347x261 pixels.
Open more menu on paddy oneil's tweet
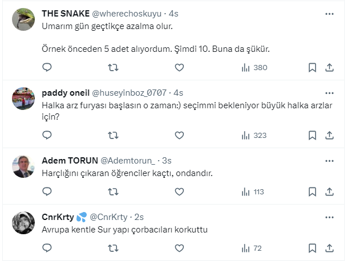329,92
